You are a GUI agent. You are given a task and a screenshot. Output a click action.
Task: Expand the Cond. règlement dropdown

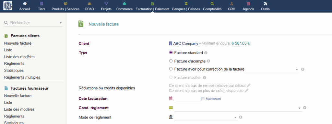click(238, 108)
